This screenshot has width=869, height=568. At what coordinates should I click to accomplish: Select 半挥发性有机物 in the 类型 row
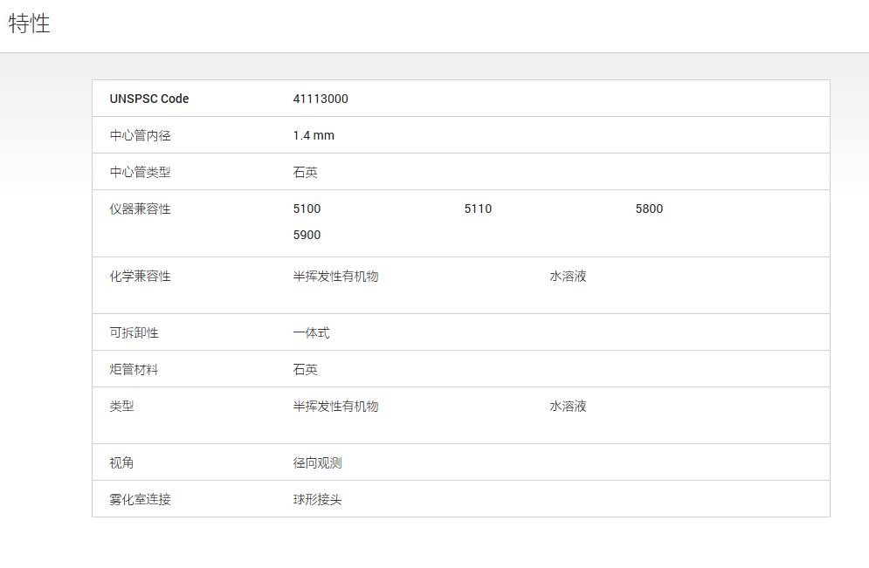(x=336, y=406)
